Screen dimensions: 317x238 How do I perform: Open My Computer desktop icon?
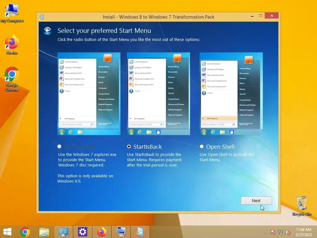click(x=12, y=13)
